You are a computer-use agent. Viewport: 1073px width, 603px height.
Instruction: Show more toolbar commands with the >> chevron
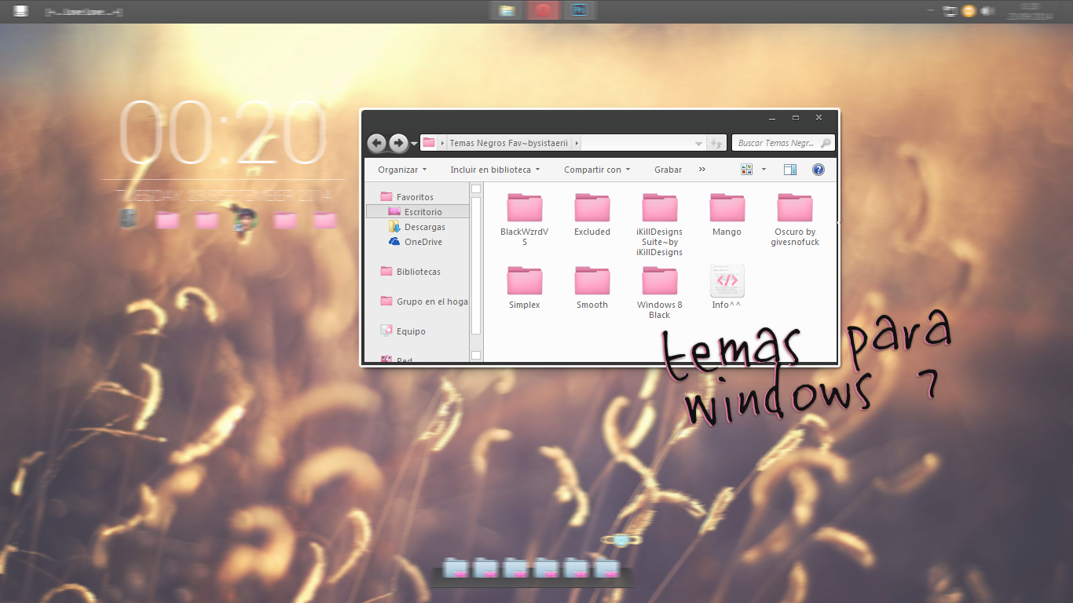pos(702,170)
